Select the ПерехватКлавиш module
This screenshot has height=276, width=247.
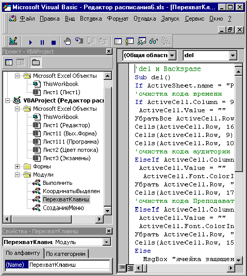point(66,199)
